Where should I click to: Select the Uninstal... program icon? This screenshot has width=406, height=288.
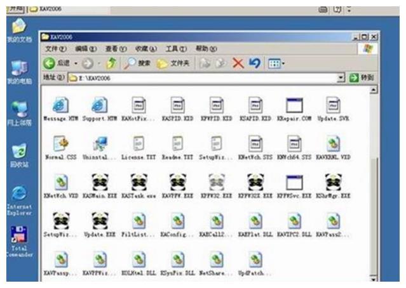point(100,143)
